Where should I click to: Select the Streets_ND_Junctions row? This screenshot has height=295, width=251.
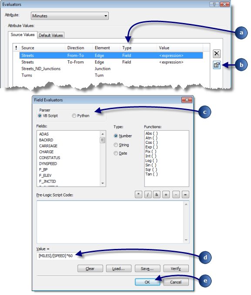tap(111, 69)
